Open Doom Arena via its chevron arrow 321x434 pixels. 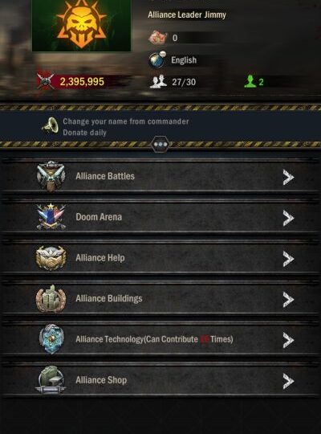pyautogui.click(x=288, y=218)
